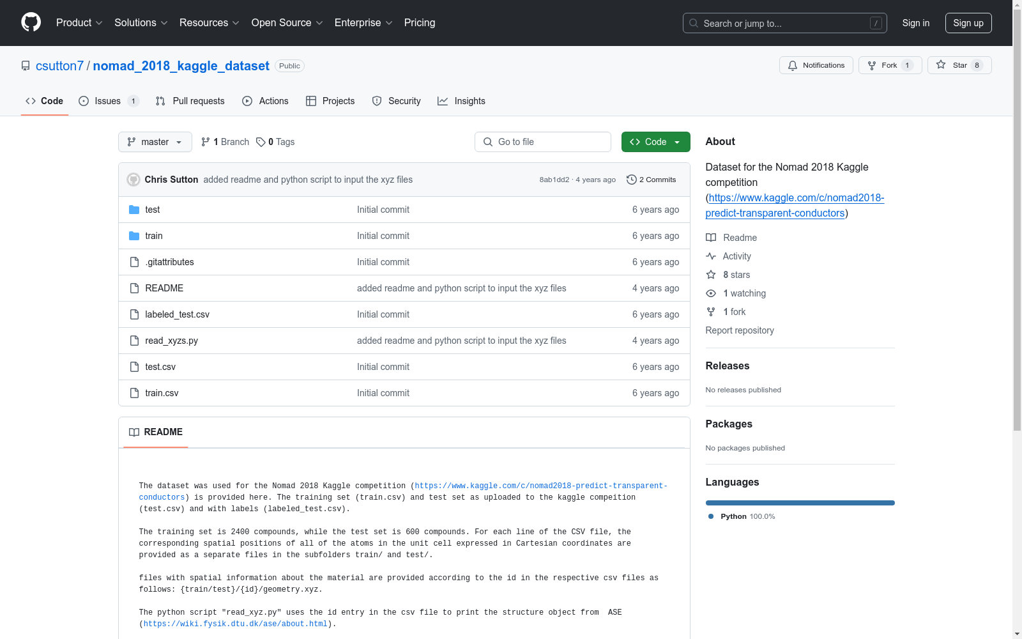Open the Pull requests tab

[x=190, y=101]
